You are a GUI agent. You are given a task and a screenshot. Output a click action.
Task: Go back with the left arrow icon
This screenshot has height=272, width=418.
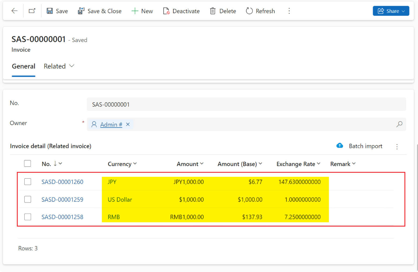14,11
